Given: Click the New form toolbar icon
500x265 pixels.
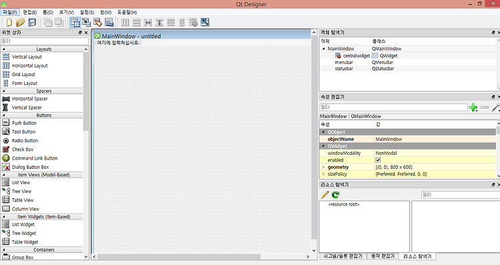Looking at the screenshot, I should coord(9,22).
